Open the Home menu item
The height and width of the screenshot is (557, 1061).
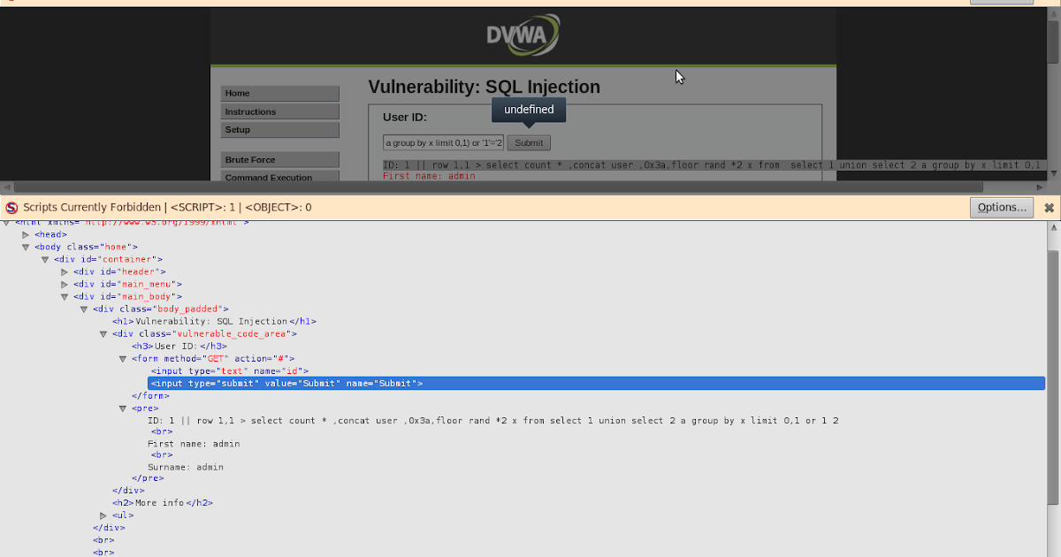click(279, 94)
